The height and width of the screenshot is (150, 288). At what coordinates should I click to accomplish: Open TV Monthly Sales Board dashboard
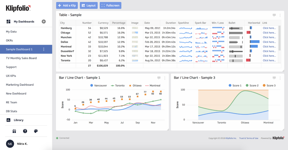click(x=21, y=58)
